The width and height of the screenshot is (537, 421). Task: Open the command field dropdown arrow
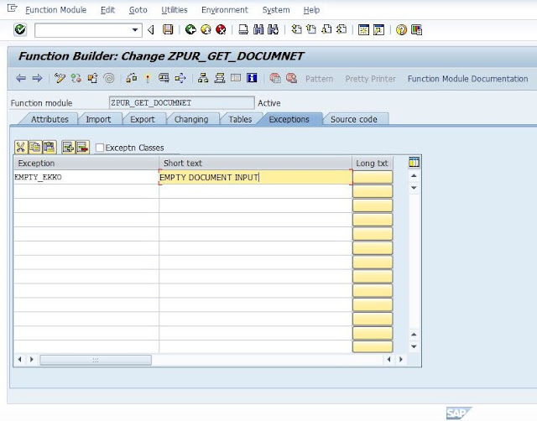click(135, 30)
